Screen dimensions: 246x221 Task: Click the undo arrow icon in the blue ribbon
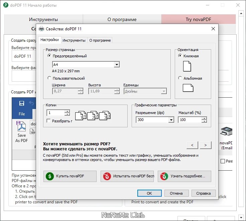pyautogui.click(x=31, y=103)
